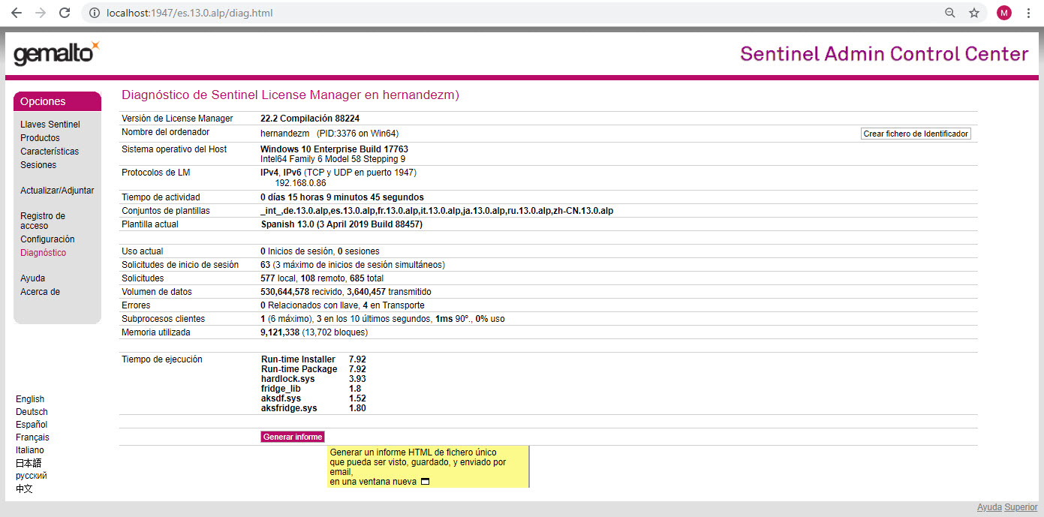Click the site info icon in address bar
The width and height of the screenshot is (1044, 517).
click(94, 13)
